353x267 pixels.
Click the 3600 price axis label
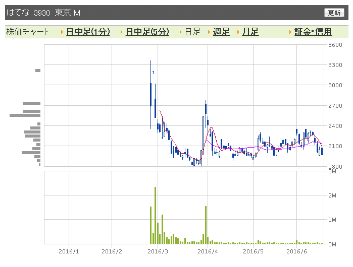(335, 45)
